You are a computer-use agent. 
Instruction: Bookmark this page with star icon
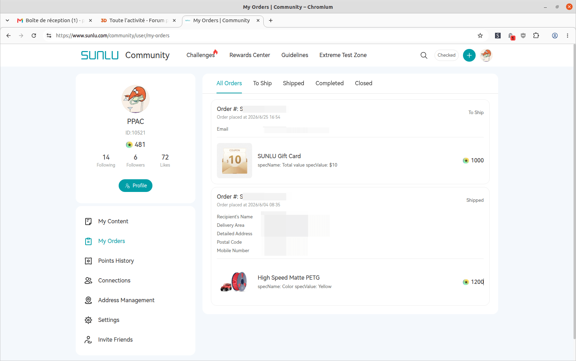click(x=480, y=36)
